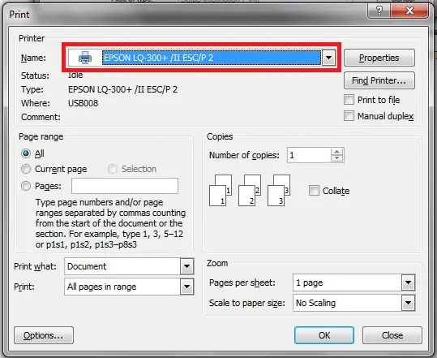Open the Pages per sheet dropdown
This screenshot has width=437, height=358.
tap(408, 283)
